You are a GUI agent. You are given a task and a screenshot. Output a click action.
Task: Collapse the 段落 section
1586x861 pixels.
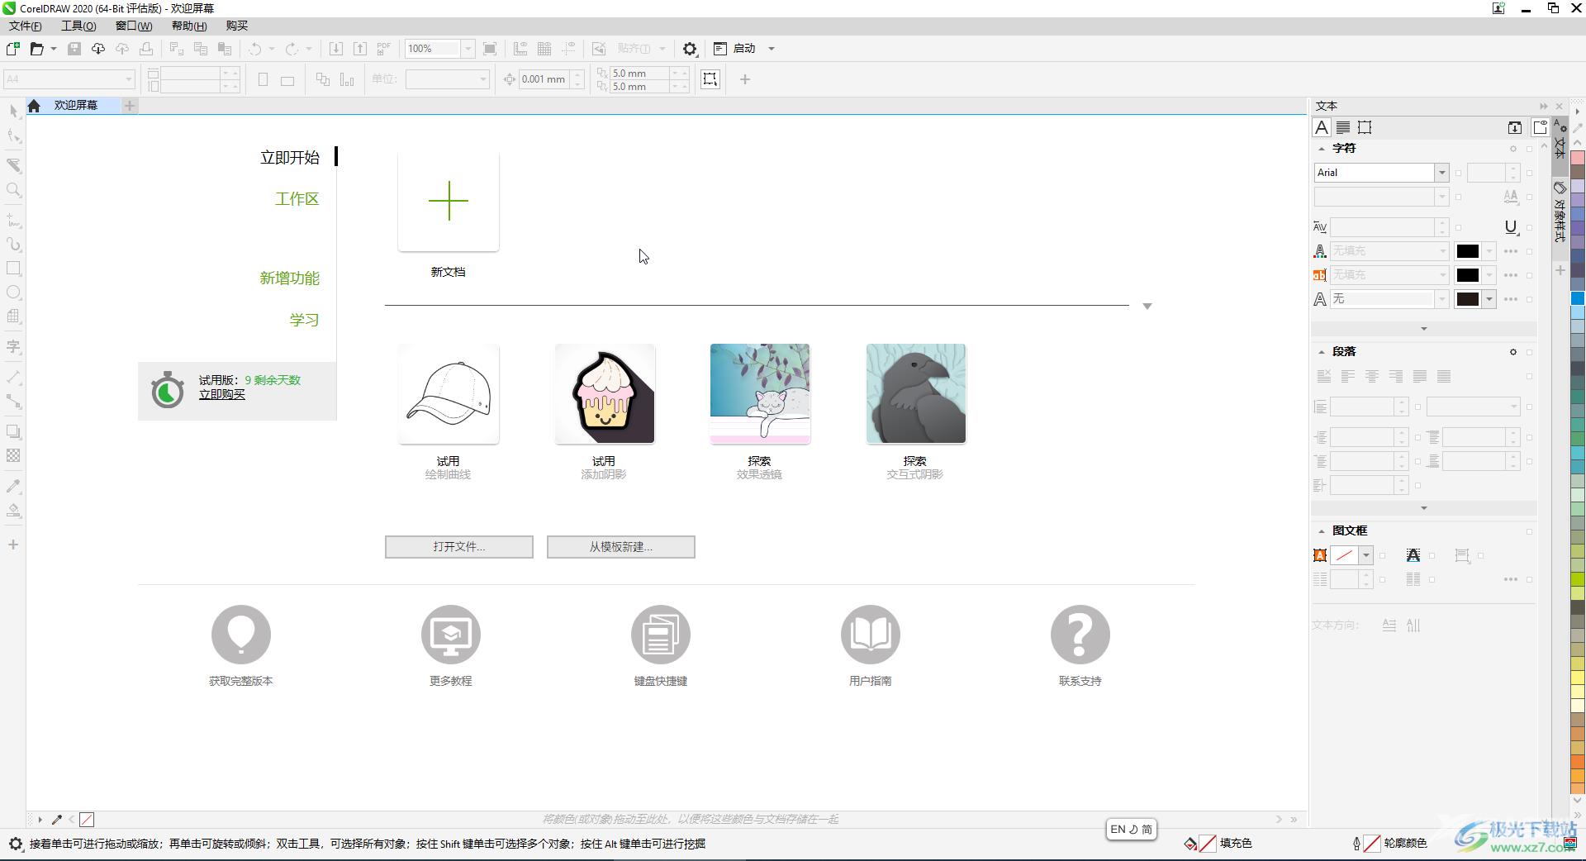point(1321,352)
